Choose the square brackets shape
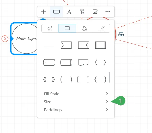Viewport: 152px width, 133px height. (83, 79)
